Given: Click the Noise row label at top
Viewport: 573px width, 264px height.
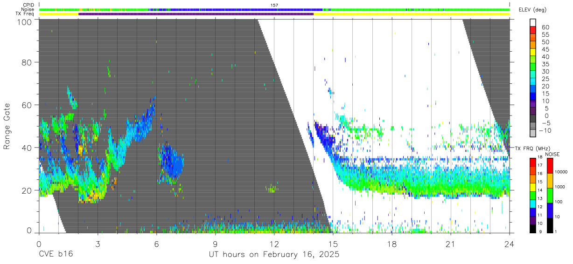Looking at the screenshot, I should click(x=28, y=9).
